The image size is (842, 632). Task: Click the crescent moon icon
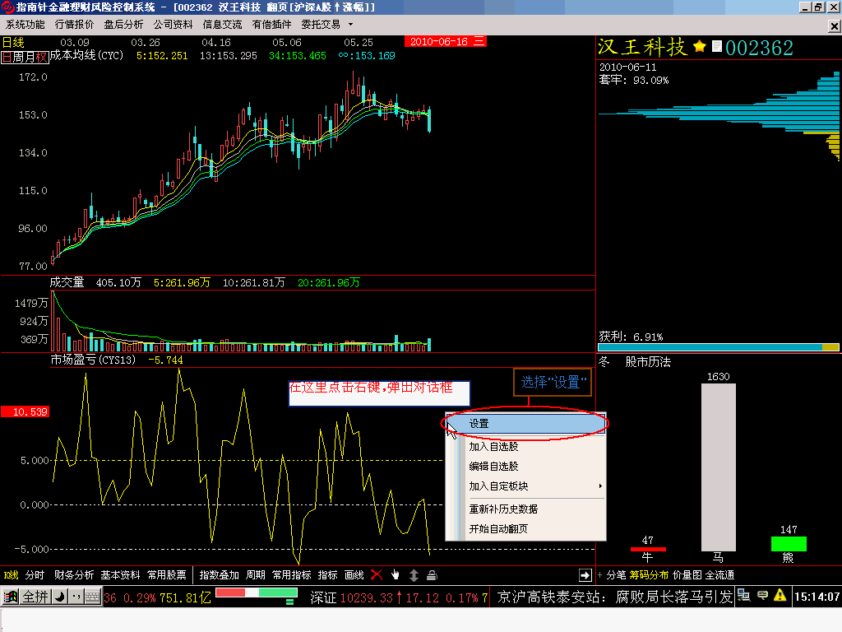point(59,597)
